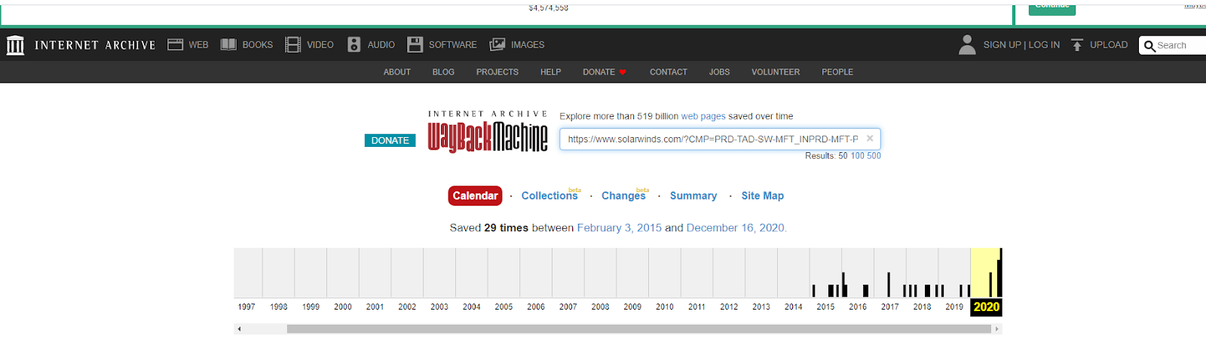Image resolution: width=1206 pixels, height=345 pixels.
Task: Click the Wayback Machine logo
Action: coord(488,133)
